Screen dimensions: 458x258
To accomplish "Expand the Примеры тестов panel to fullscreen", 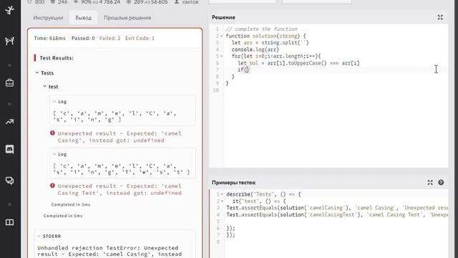I will tap(430, 183).
